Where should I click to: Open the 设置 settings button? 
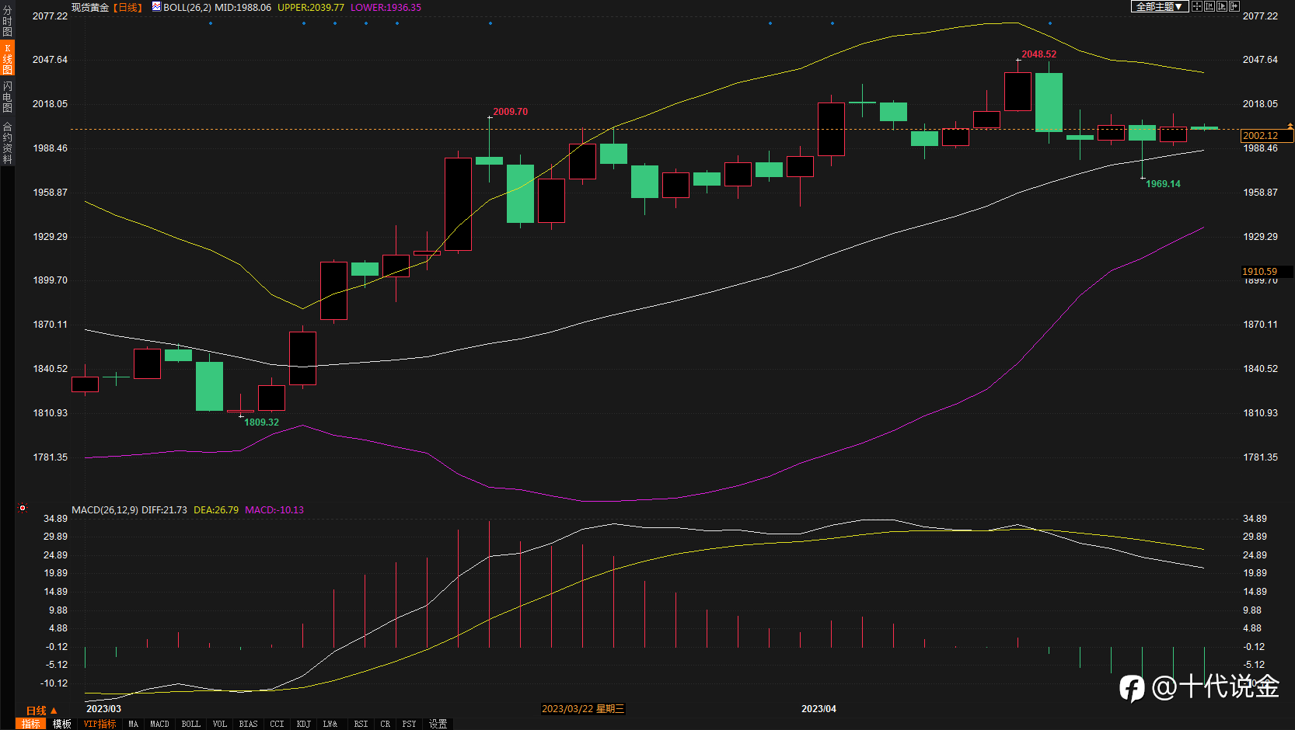point(438,724)
